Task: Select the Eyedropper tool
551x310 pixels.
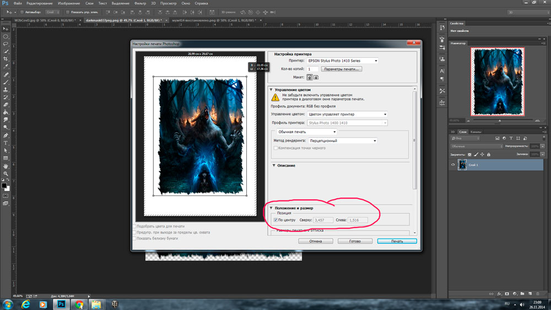Action: [x=6, y=67]
